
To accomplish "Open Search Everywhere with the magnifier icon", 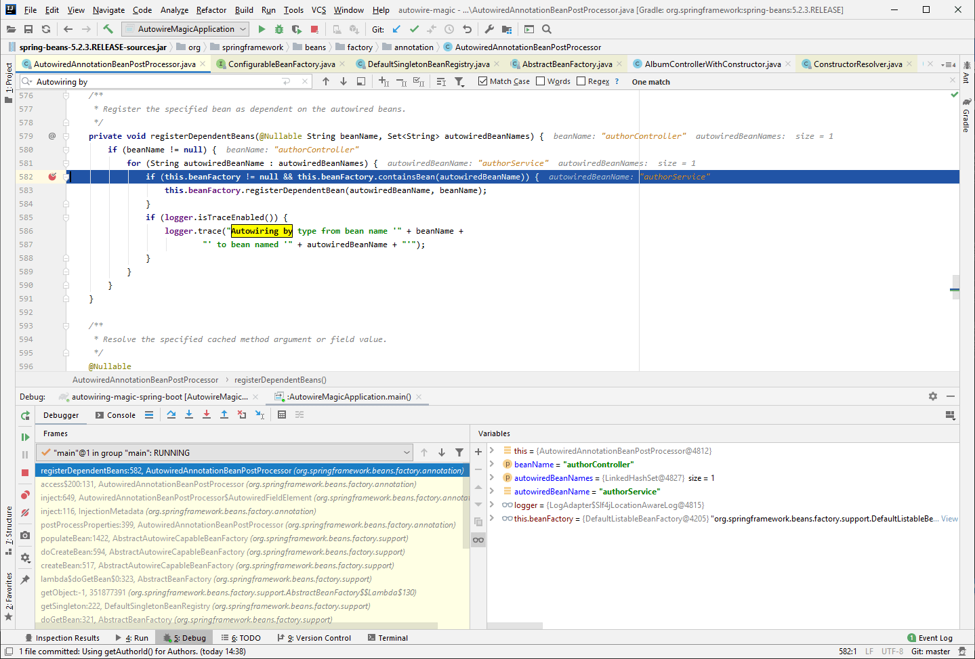I will (547, 29).
